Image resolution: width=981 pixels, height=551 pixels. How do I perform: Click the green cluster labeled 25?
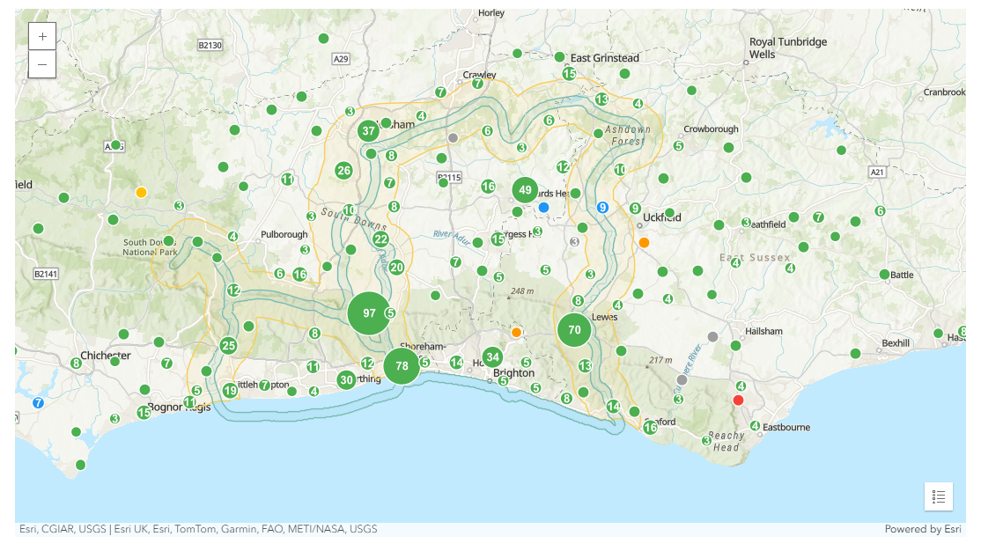click(x=229, y=346)
